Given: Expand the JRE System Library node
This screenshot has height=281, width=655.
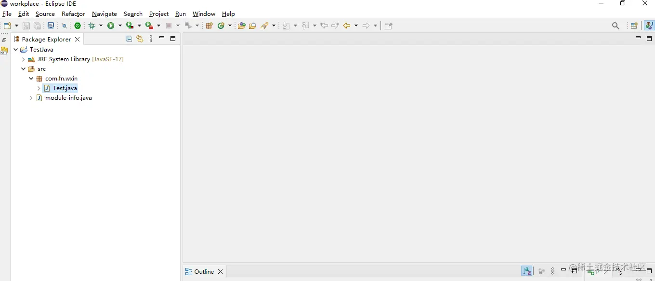Looking at the screenshot, I should click(23, 59).
